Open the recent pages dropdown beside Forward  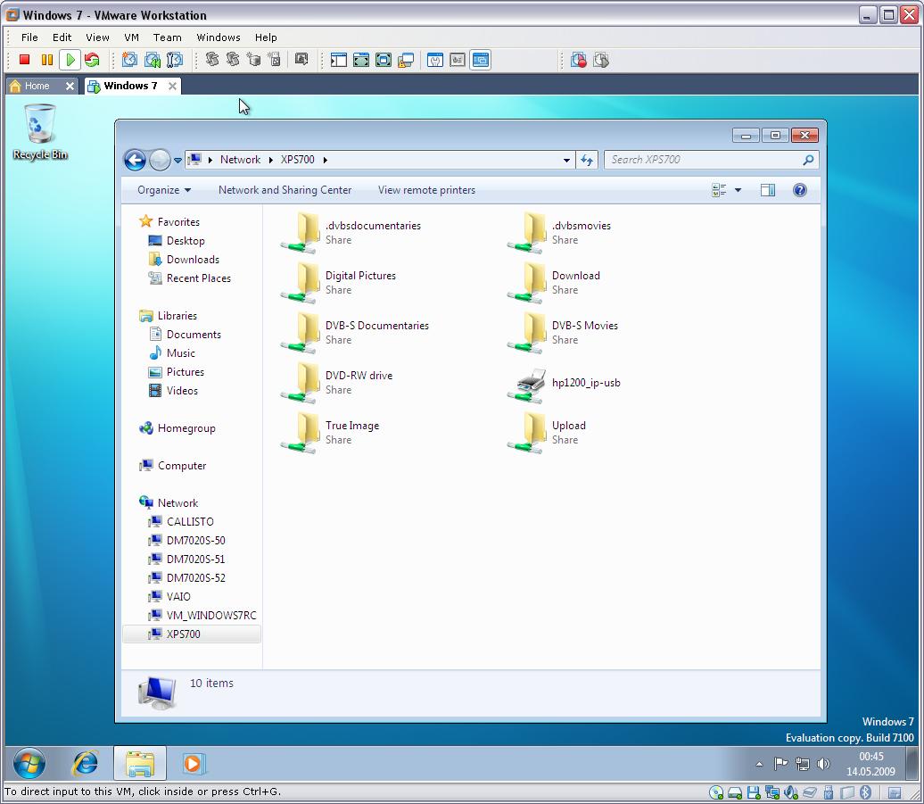177,160
